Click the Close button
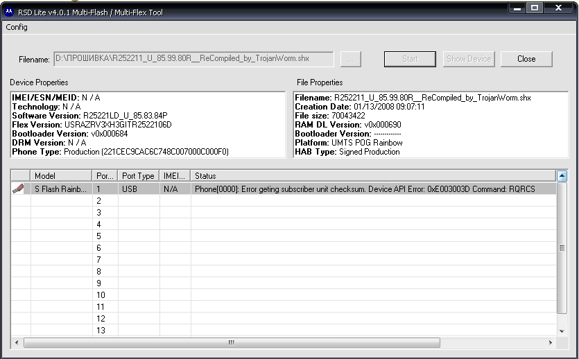The width and height of the screenshot is (579, 359). pos(526,59)
